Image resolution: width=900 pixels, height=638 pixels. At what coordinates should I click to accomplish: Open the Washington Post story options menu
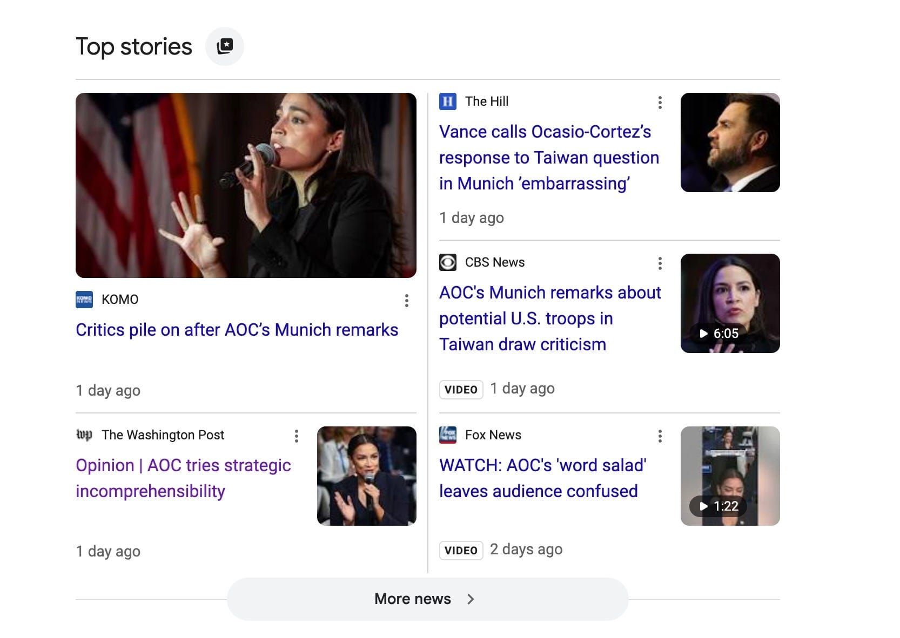(296, 437)
